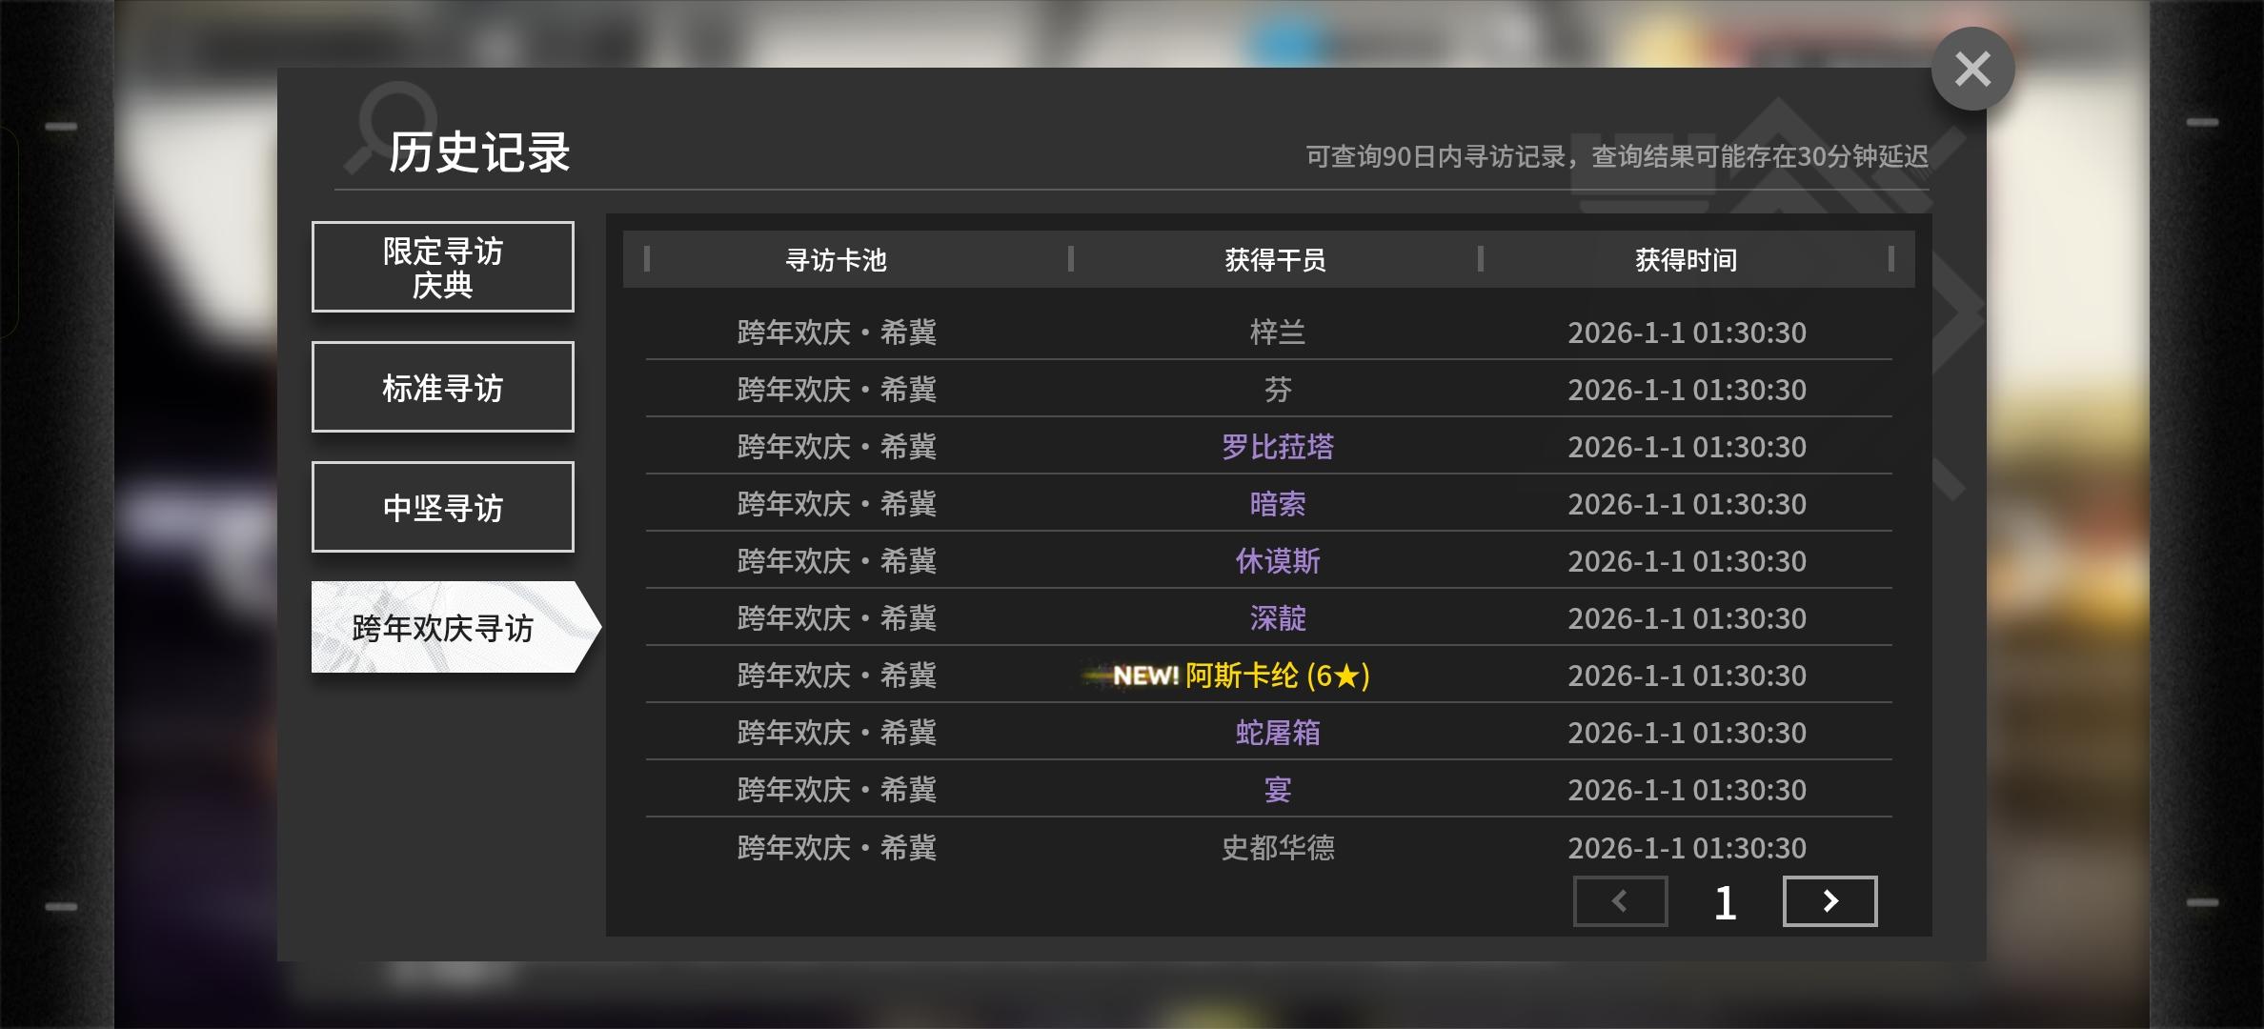Go to the next records page

(x=1829, y=901)
